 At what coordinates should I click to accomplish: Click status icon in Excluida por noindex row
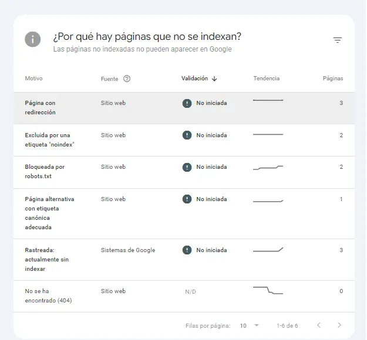tap(187, 135)
